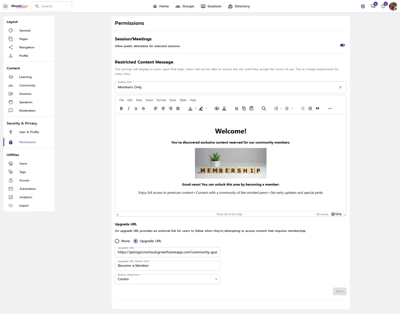Viewport: 400px width, 314px height.
Task: Open the settings gear in header
Action: pos(363,6)
